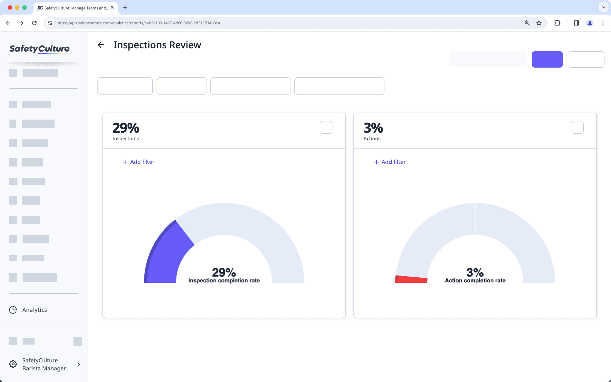The height and width of the screenshot is (382, 611).
Task: Toggle the browser side panel icon
Action: pos(576,23)
